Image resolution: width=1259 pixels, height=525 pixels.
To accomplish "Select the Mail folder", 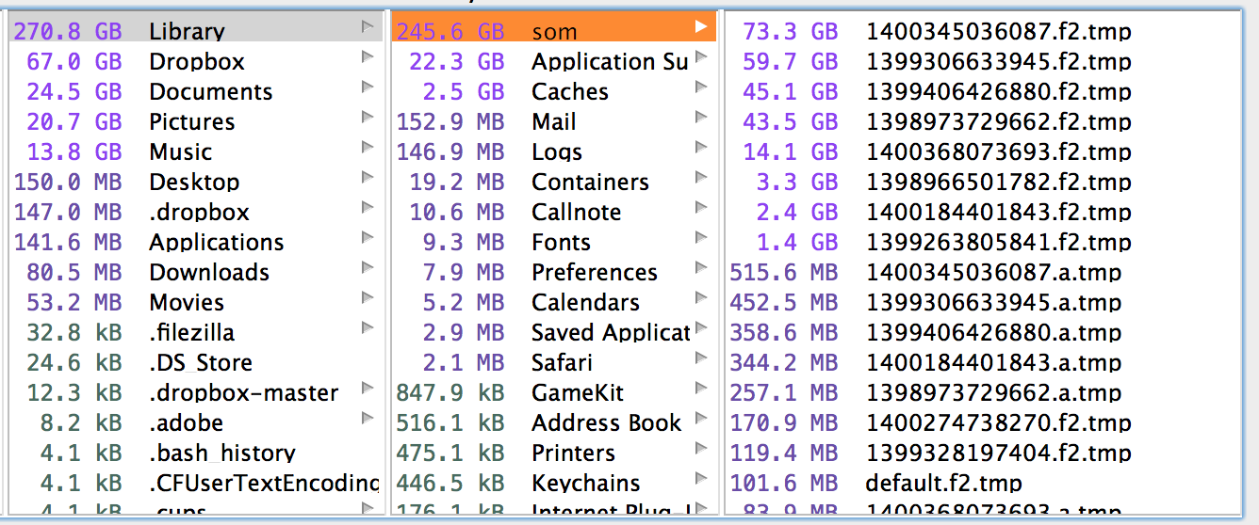I will point(554,121).
